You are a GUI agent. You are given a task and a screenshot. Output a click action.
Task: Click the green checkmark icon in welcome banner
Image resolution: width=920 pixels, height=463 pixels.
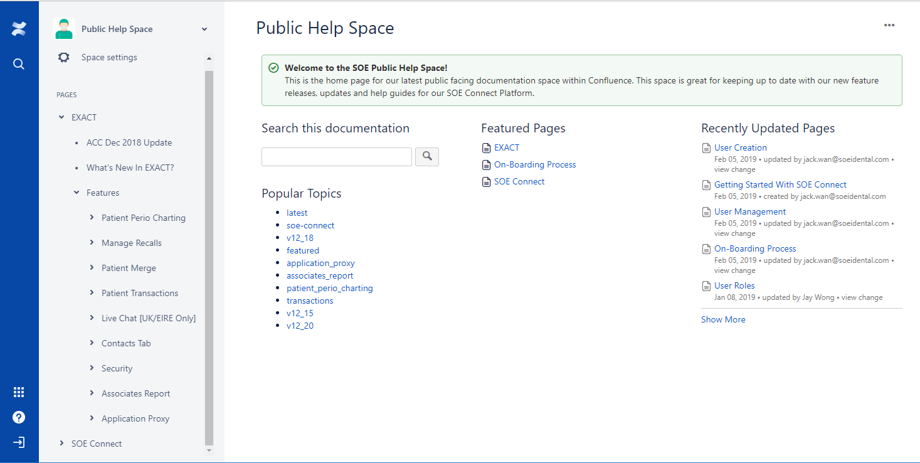point(273,68)
